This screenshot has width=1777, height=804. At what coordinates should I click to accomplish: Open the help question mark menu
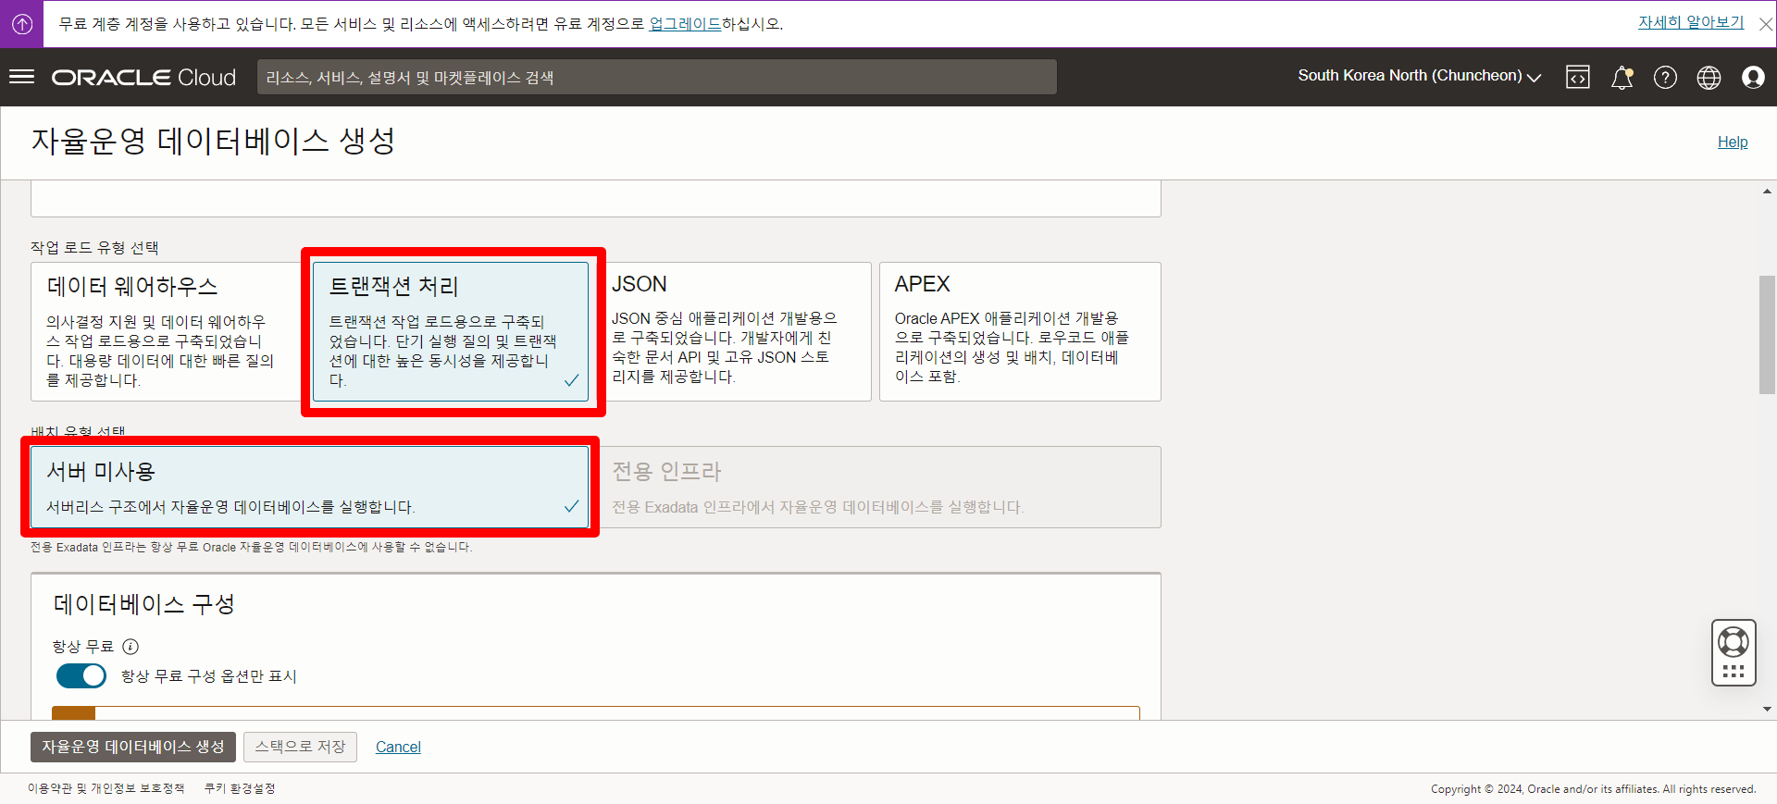(x=1665, y=77)
